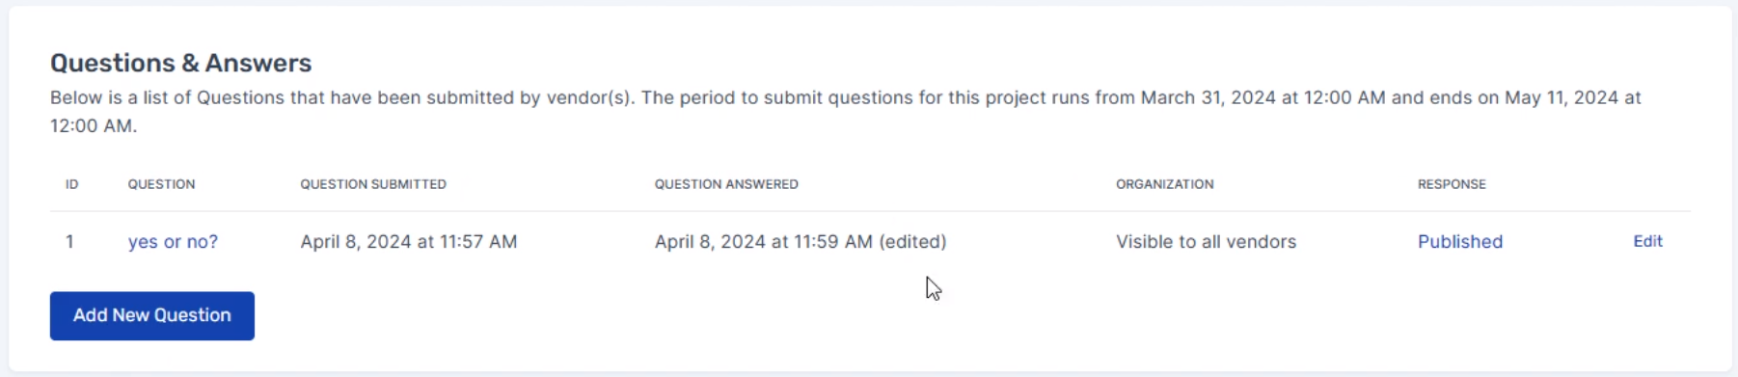Select the RESPONSE column header
The width and height of the screenshot is (1738, 377).
(1452, 184)
